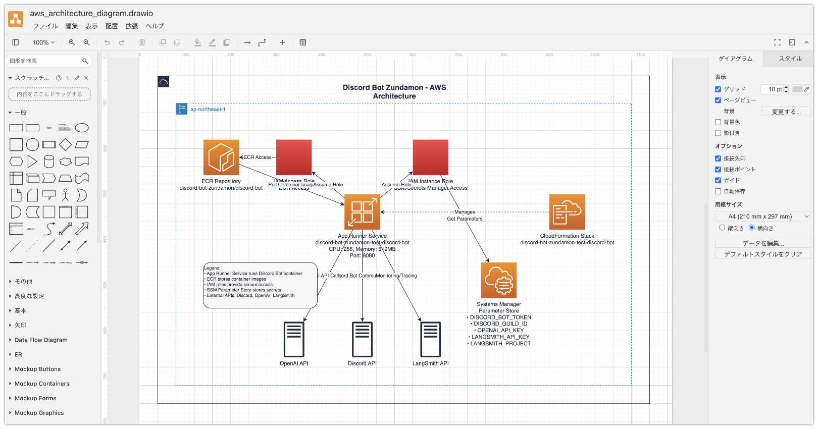Open the A4 paper size dropdown

coord(763,217)
